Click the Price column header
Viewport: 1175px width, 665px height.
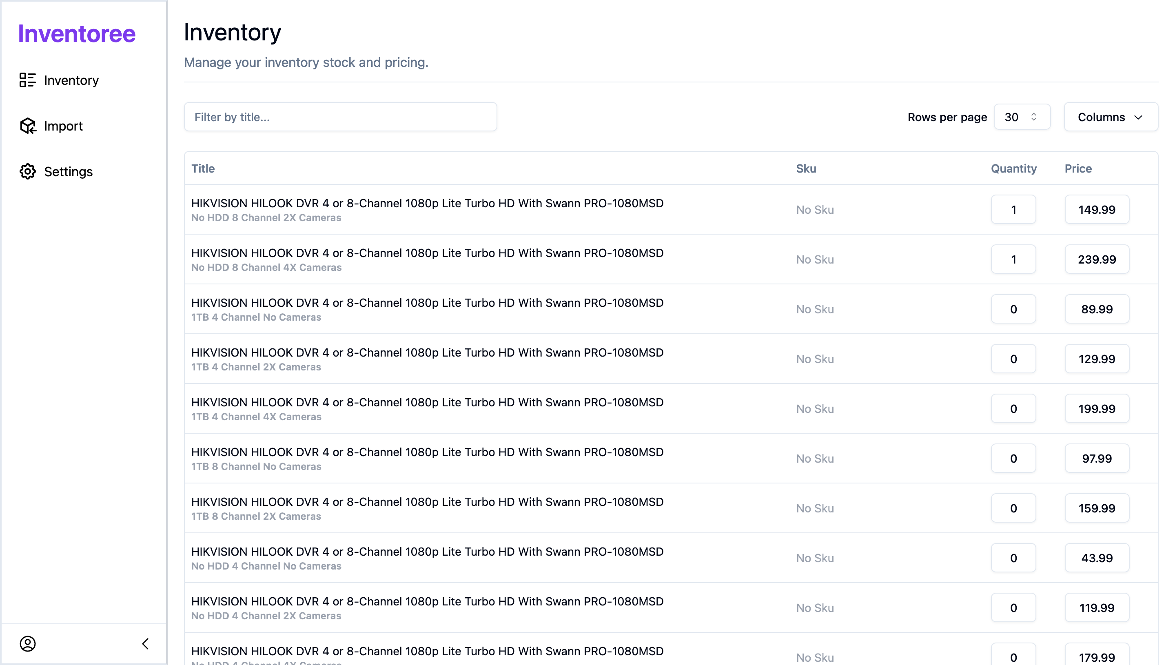pos(1078,168)
